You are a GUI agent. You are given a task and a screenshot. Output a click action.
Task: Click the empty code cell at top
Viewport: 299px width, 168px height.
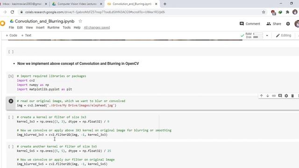(x=153, y=52)
